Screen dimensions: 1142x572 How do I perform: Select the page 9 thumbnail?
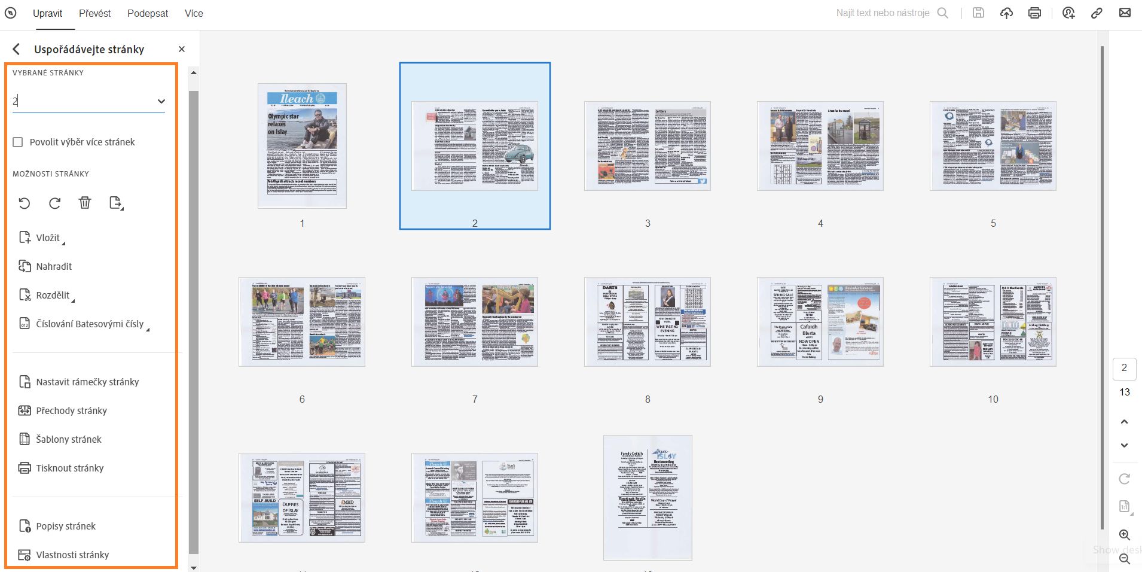(x=820, y=322)
